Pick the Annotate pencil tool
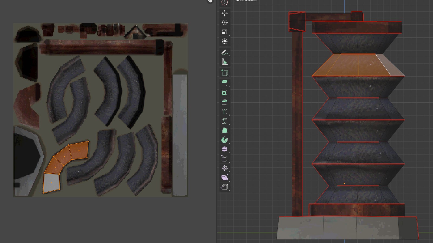The width and height of the screenshot is (433, 243). [x=224, y=52]
